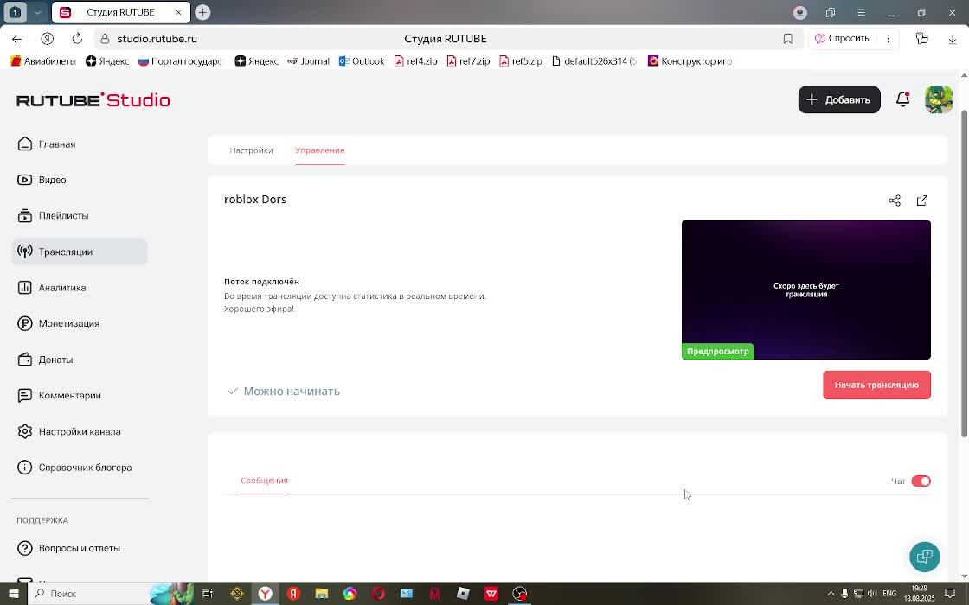Open the ref4.zip bookmark
Screen dimensions: 969x605
coord(416,61)
